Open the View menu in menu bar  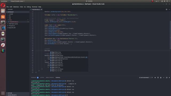tap(21, 7)
